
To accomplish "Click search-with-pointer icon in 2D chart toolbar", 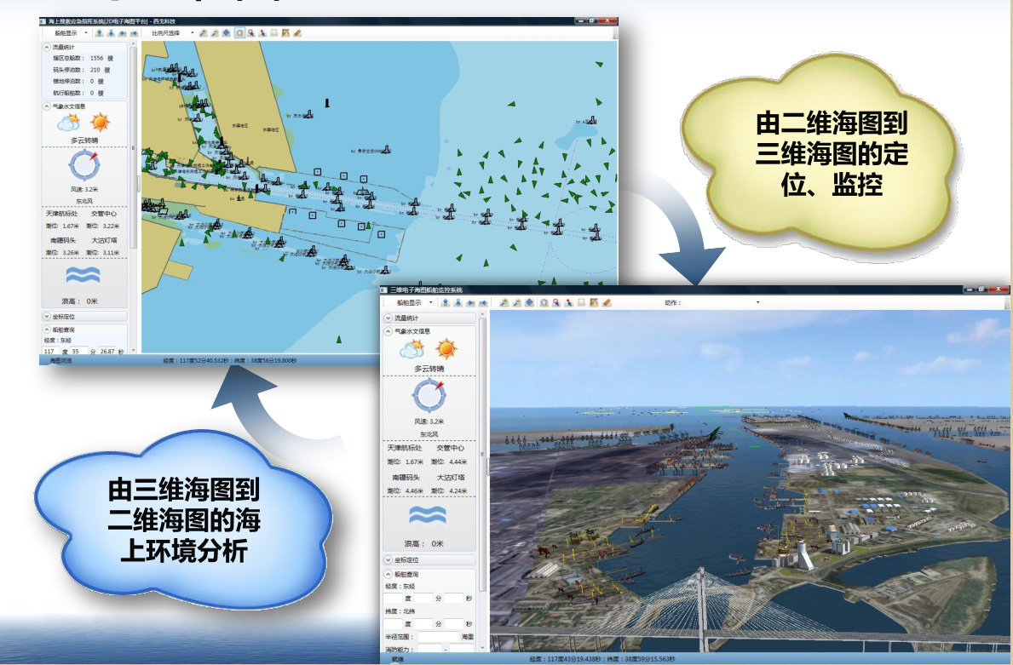I will (250, 32).
